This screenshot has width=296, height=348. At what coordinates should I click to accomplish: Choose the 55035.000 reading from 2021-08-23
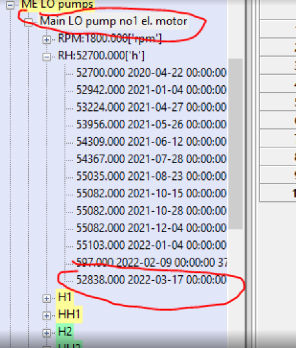point(151,177)
